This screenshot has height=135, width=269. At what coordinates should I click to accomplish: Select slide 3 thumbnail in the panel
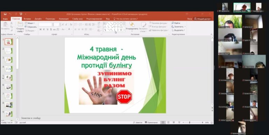pos(8,60)
